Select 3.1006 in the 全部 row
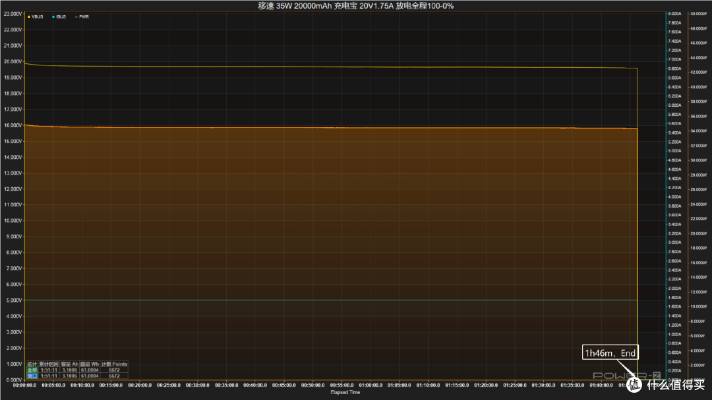 [69, 370]
